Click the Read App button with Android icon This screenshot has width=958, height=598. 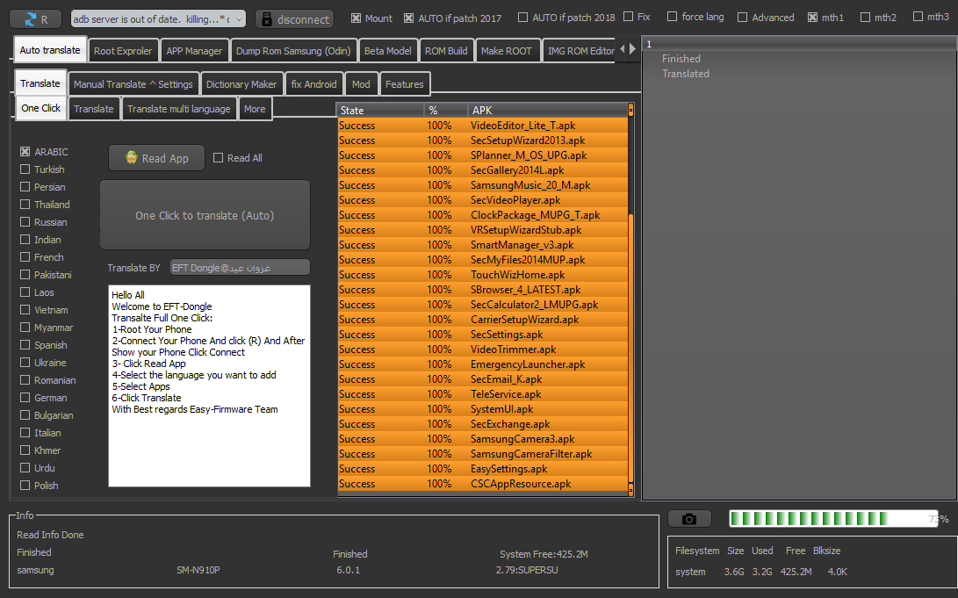coord(157,158)
